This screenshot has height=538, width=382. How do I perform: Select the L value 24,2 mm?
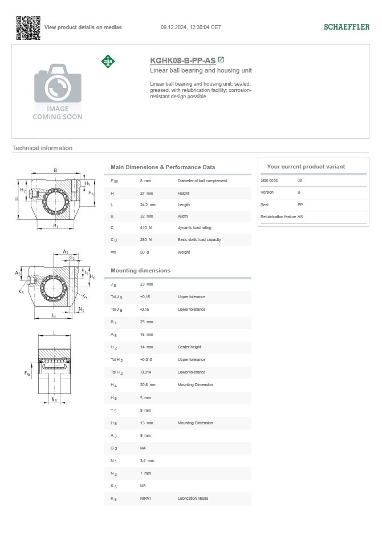coord(148,205)
